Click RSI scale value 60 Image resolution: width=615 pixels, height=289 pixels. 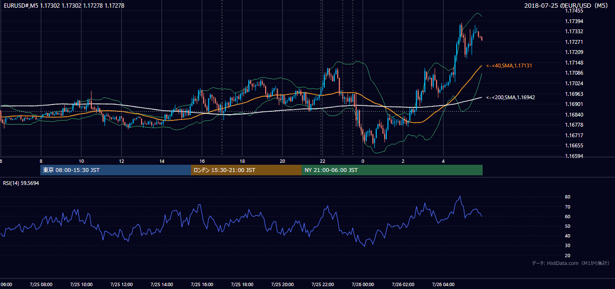(567, 216)
